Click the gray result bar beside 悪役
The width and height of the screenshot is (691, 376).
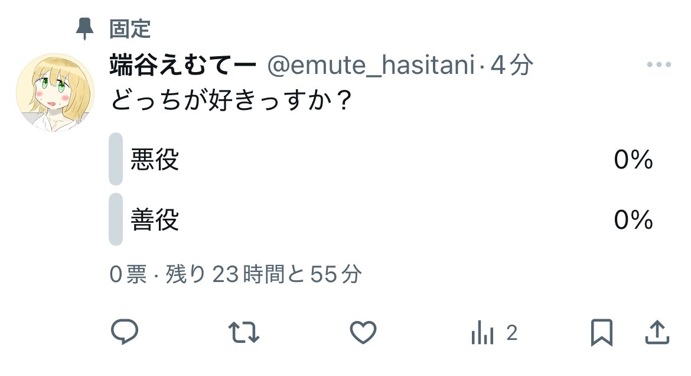pyautogui.click(x=116, y=160)
